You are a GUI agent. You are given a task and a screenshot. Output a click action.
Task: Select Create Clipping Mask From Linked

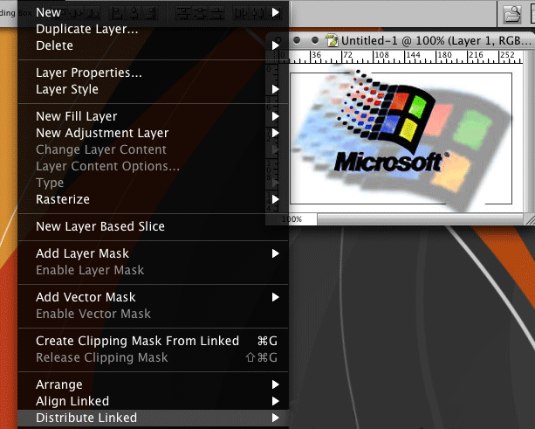(x=153, y=341)
